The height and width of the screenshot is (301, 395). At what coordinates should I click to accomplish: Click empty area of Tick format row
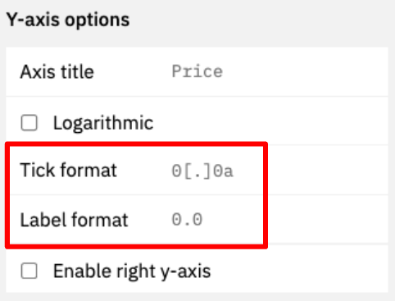click(325, 171)
